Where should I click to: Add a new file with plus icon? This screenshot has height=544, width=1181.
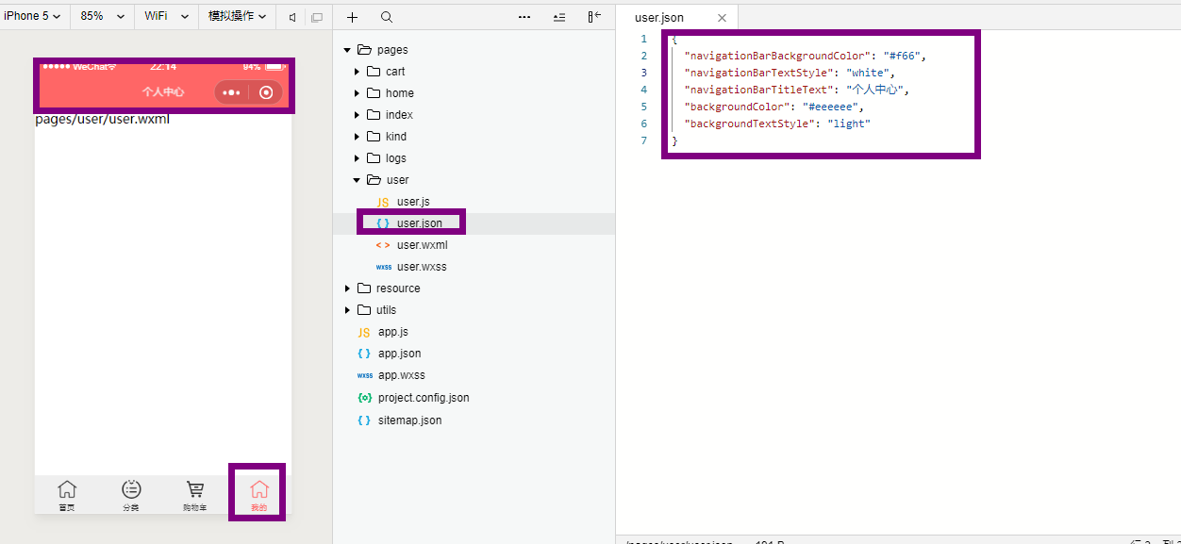[352, 17]
